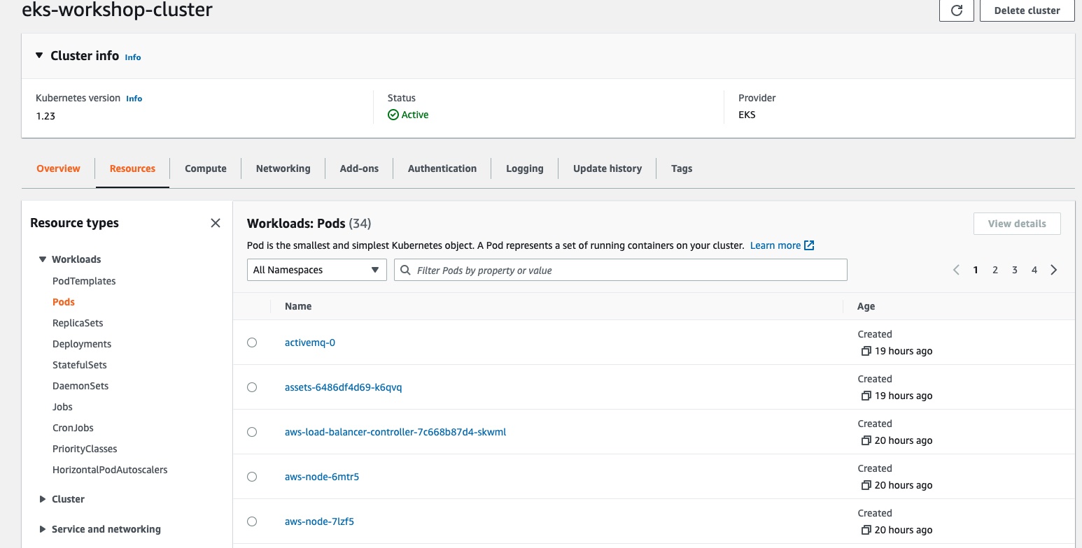Click the refresh cluster icon button

tap(956, 10)
